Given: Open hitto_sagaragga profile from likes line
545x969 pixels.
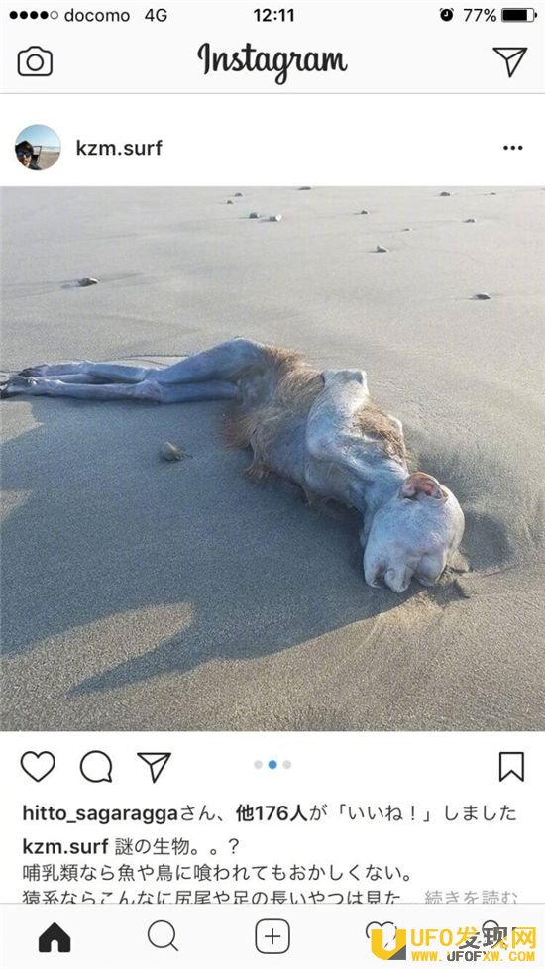Looking at the screenshot, I should click(x=100, y=813).
